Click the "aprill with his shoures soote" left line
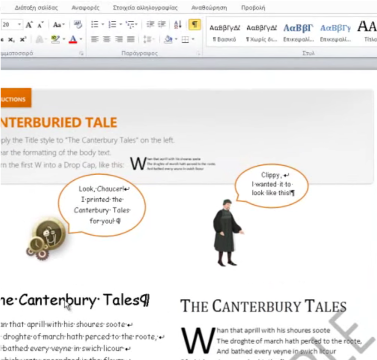The height and width of the screenshot is (360, 377). [77, 325]
